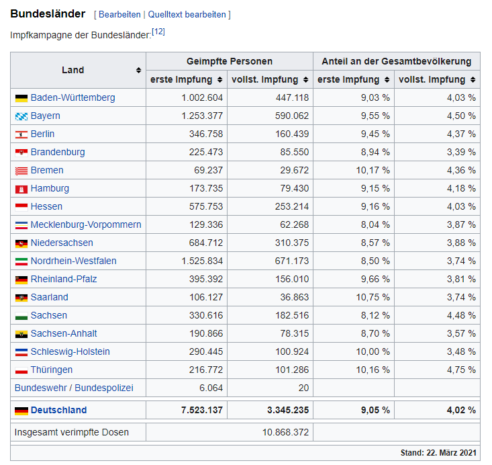
Task: Sort by erste Impfung under Anteil an Gesamtbevölkerung
Action: tap(385, 80)
